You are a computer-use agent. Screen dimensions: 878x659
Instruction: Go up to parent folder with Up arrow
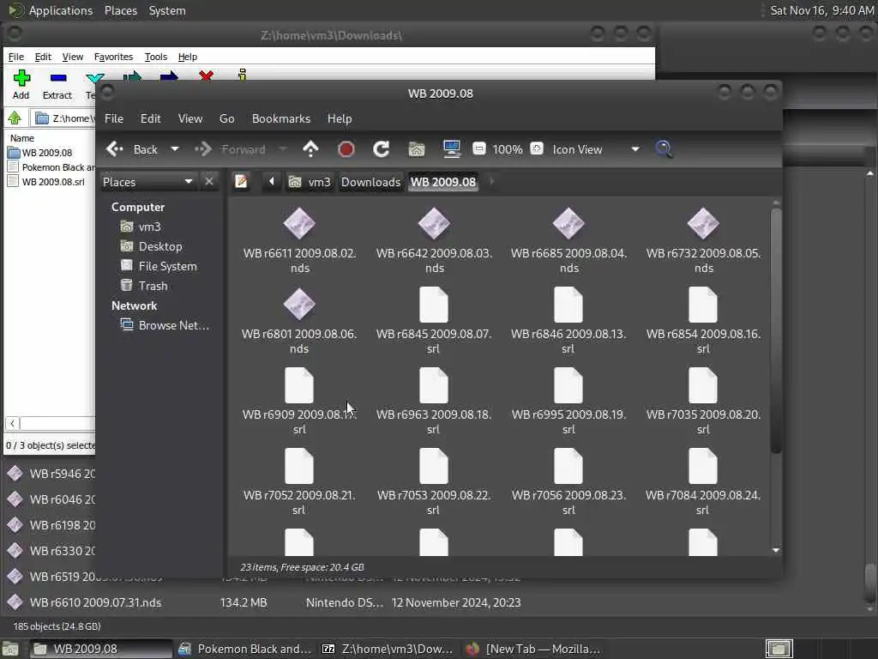click(310, 149)
